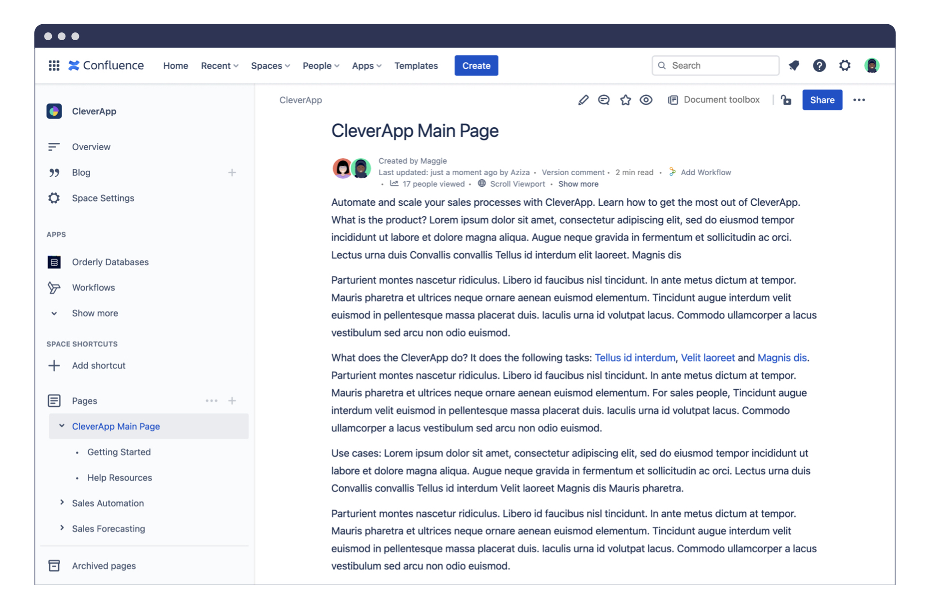
Task: Open page restrictions lock icon
Action: 786,100
